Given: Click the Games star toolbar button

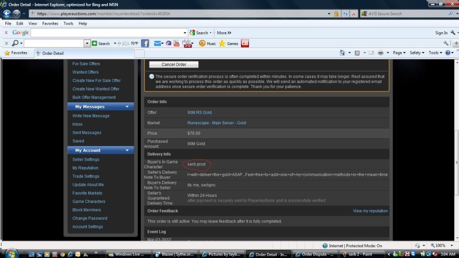Looking at the screenshot, I should (x=229, y=44).
